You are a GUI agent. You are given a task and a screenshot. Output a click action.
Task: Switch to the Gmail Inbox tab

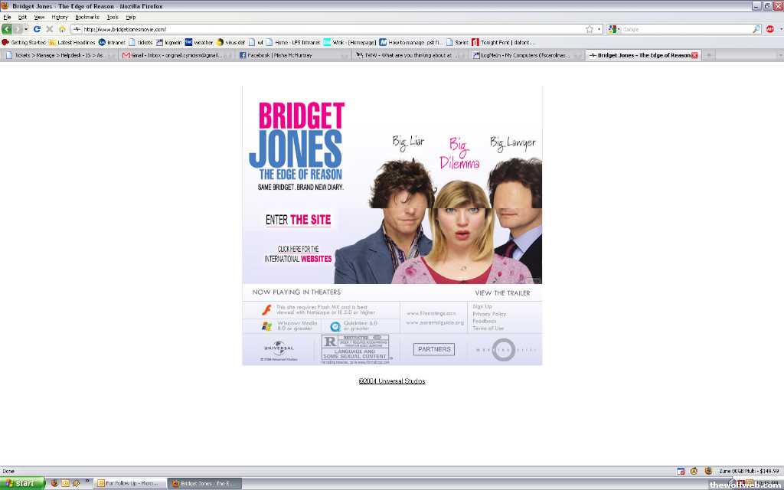177,55
